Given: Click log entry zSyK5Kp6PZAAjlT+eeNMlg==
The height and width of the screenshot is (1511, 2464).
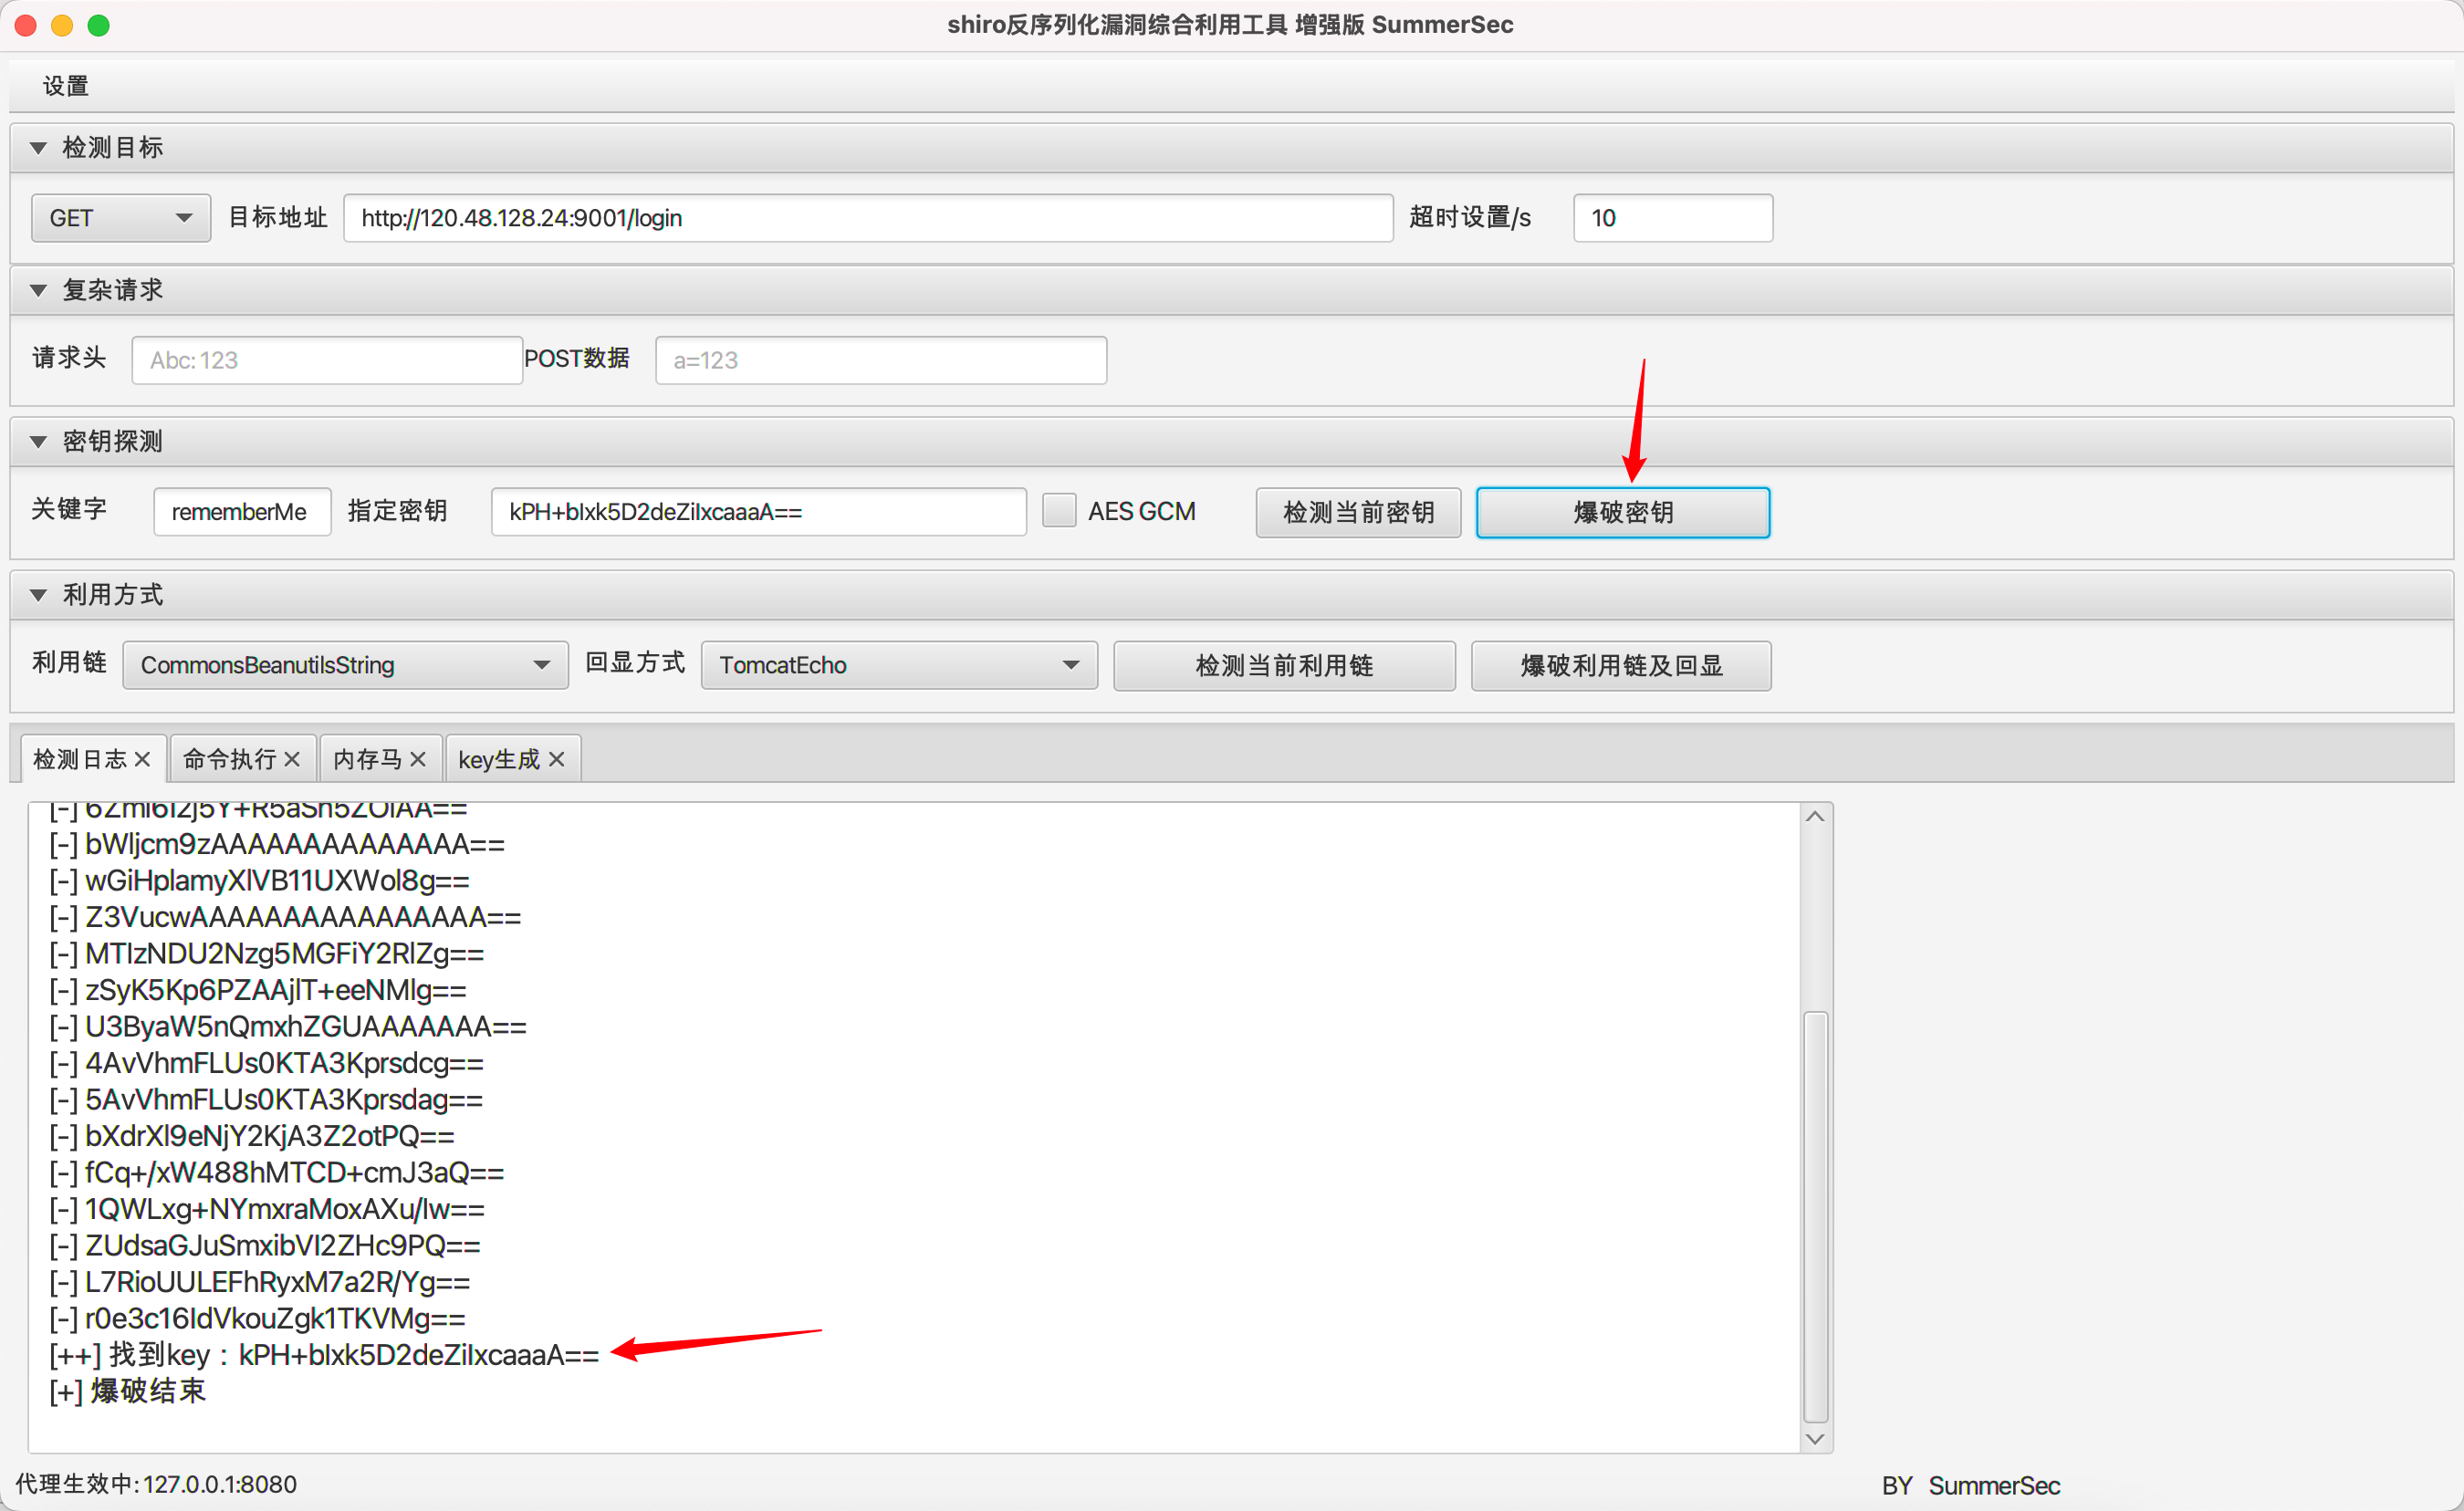Looking at the screenshot, I should click(x=258, y=990).
